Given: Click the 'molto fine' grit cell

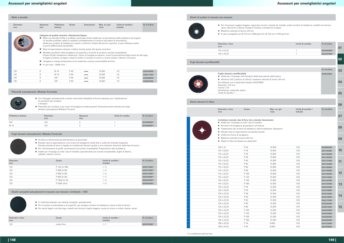Looking at the screenshot, I should (x=61, y=224).
